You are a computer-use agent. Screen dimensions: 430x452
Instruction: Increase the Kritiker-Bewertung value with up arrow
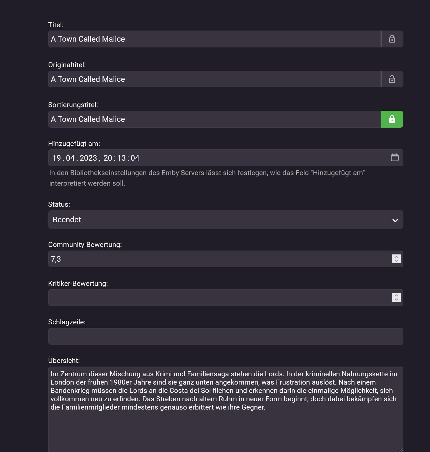tap(396, 296)
